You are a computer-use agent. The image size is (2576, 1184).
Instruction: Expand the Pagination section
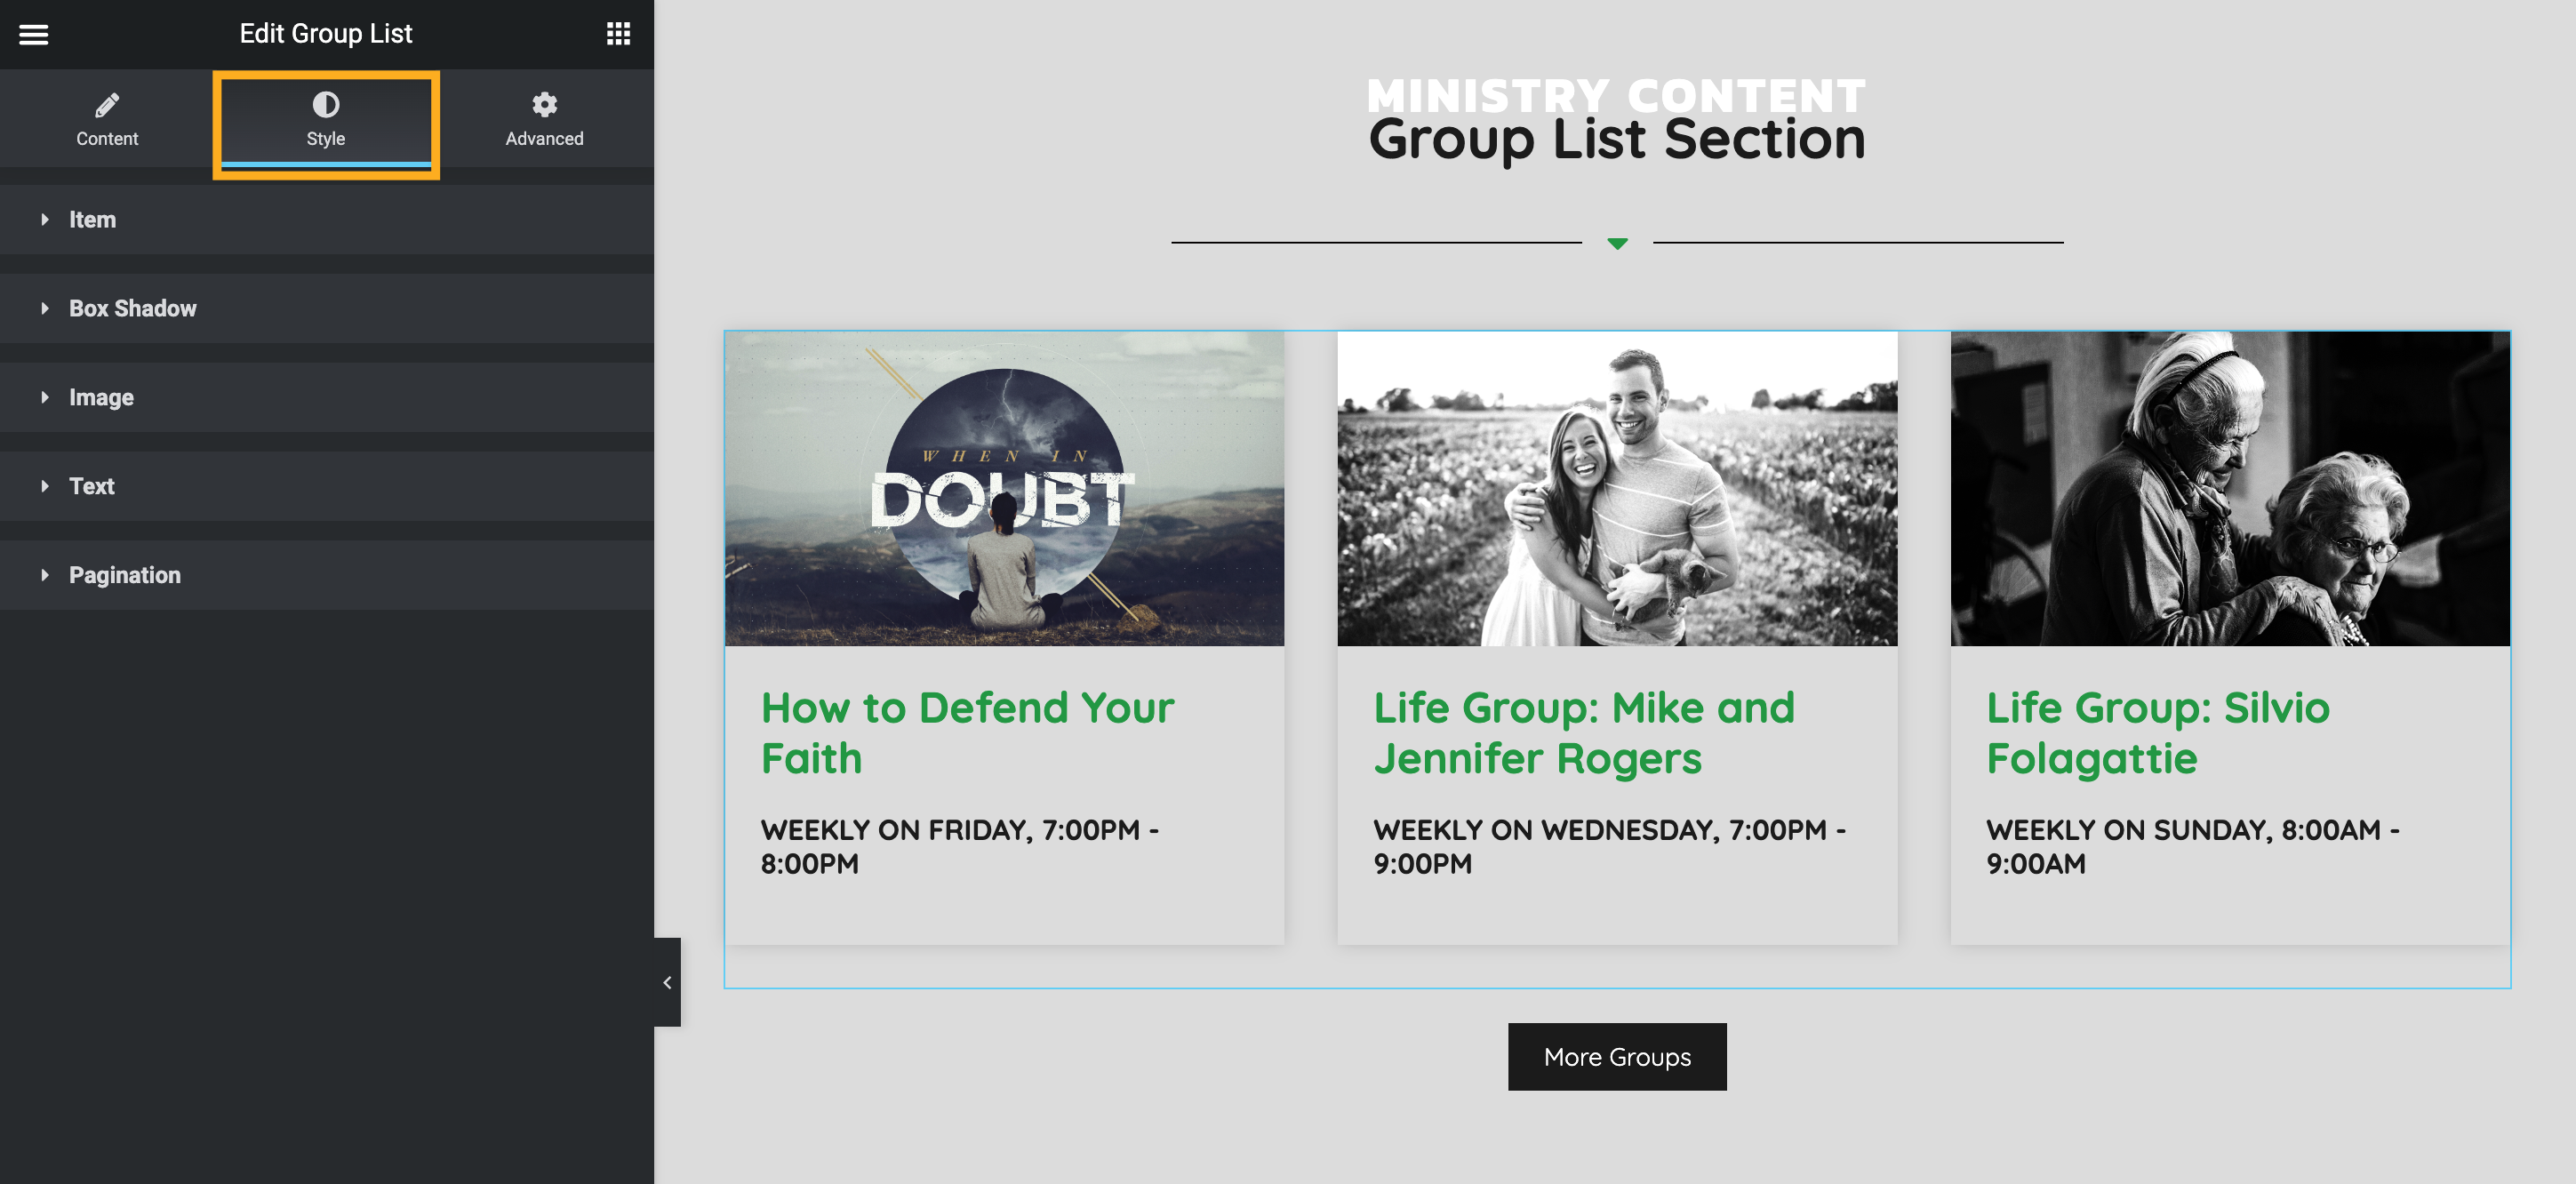pos(327,575)
